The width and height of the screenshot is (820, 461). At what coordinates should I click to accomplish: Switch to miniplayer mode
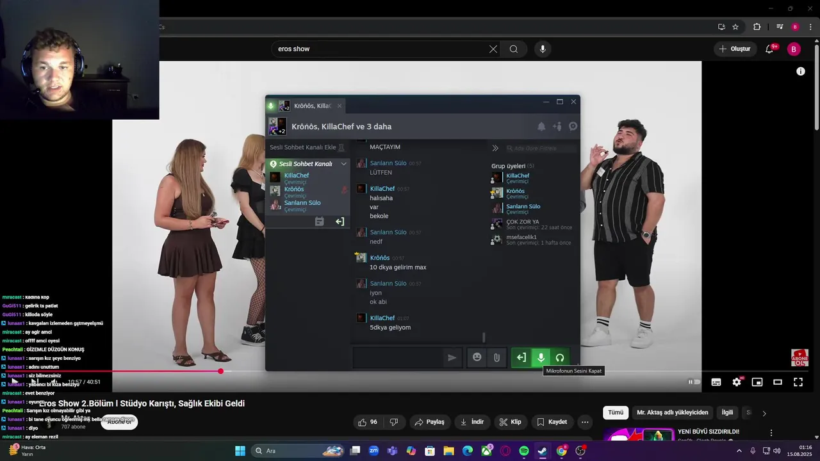coord(757,382)
